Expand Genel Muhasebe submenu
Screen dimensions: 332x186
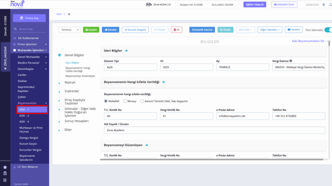pos(32,57)
